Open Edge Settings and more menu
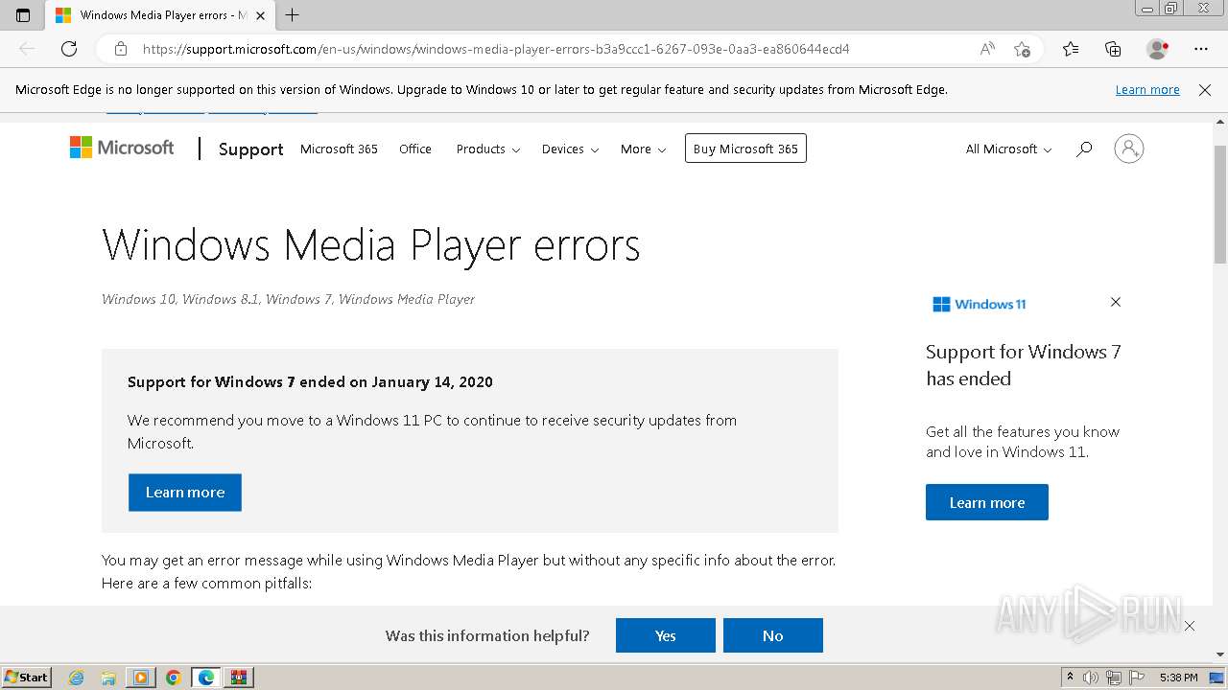This screenshot has height=690, width=1228. (x=1201, y=49)
